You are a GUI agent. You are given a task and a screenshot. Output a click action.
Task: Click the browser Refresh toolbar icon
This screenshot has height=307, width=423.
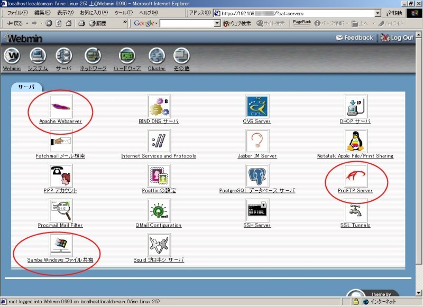(59, 23)
